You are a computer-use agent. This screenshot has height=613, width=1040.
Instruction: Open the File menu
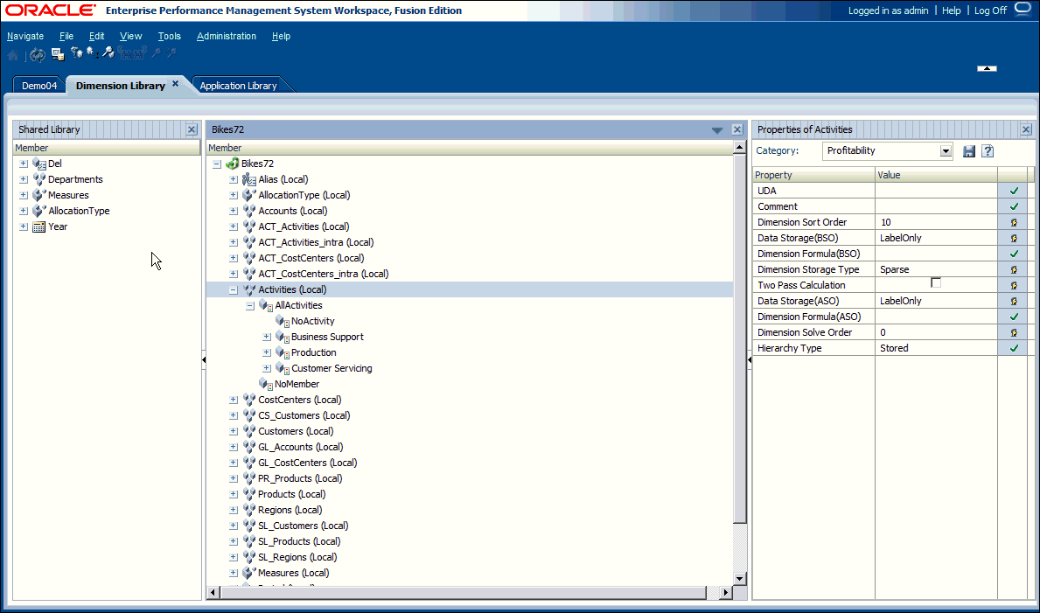pyautogui.click(x=66, y=36)
